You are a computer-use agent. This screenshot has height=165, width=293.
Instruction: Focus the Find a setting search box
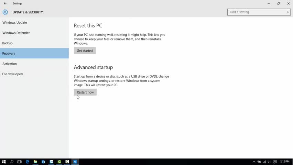tap(259, 12)
